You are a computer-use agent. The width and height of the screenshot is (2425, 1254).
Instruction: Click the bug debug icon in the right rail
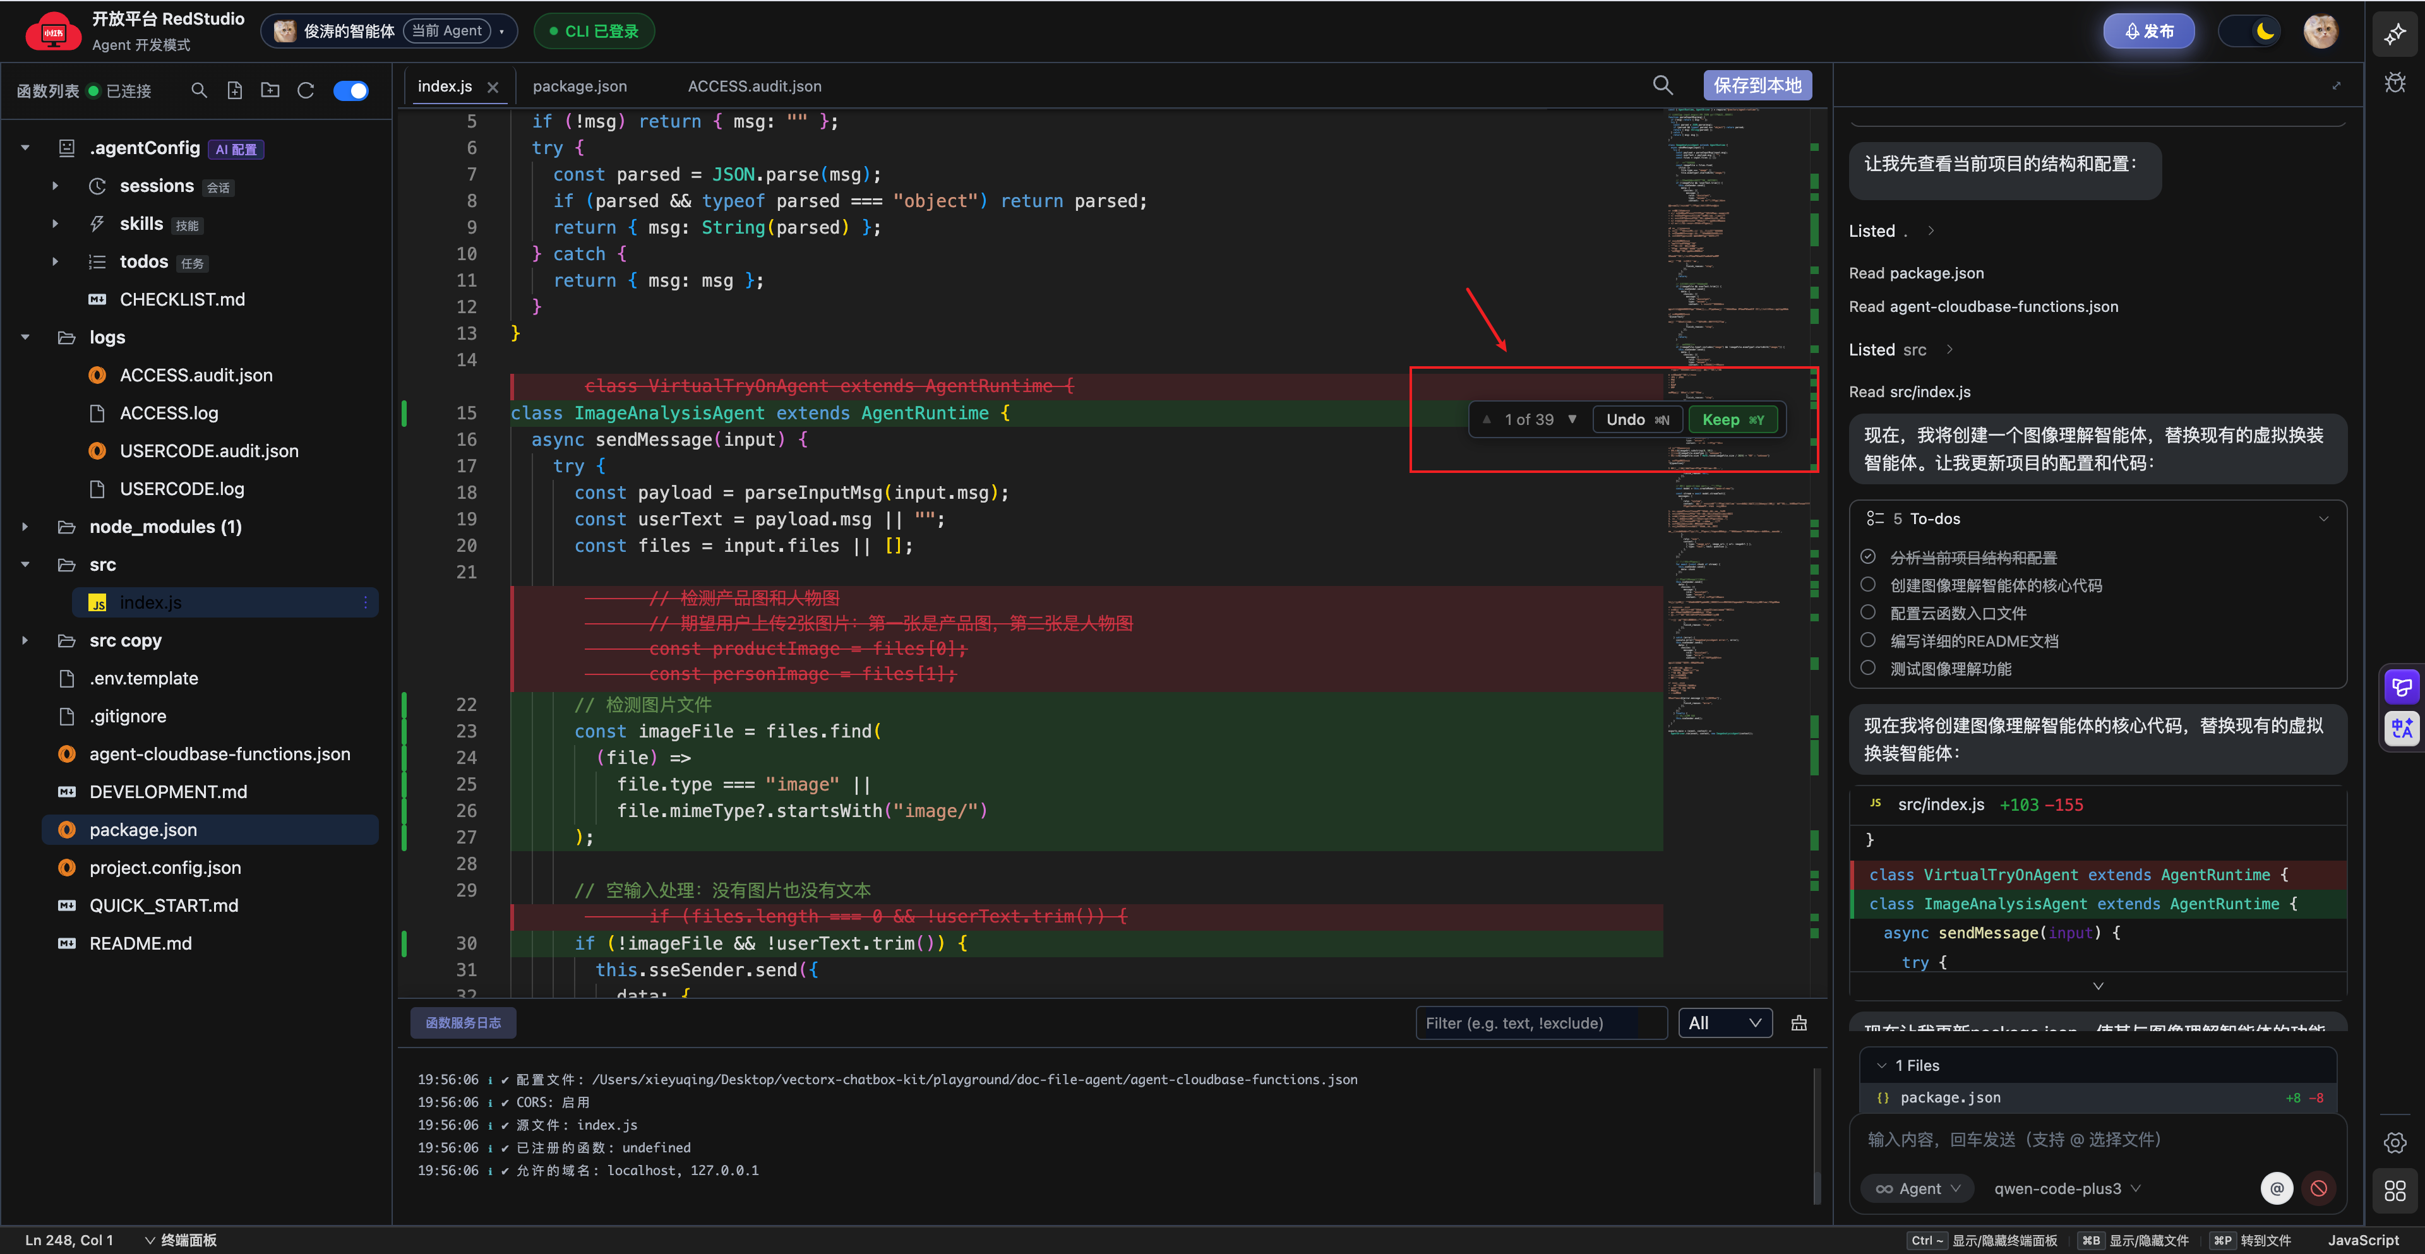coord(2395,83)
